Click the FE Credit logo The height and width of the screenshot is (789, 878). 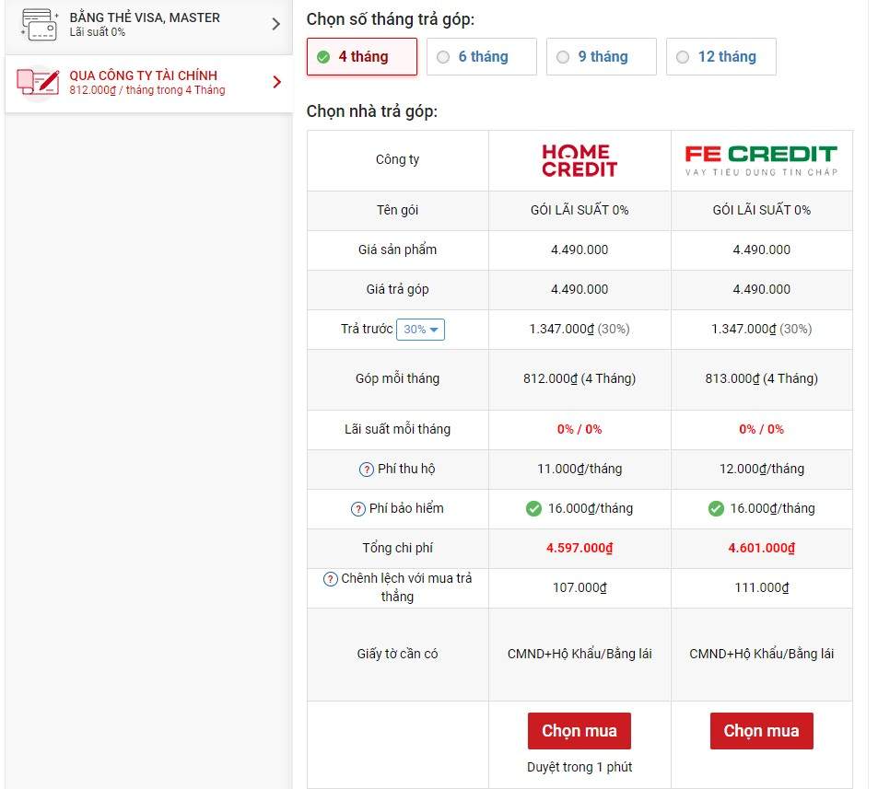[x=761, y=160]
